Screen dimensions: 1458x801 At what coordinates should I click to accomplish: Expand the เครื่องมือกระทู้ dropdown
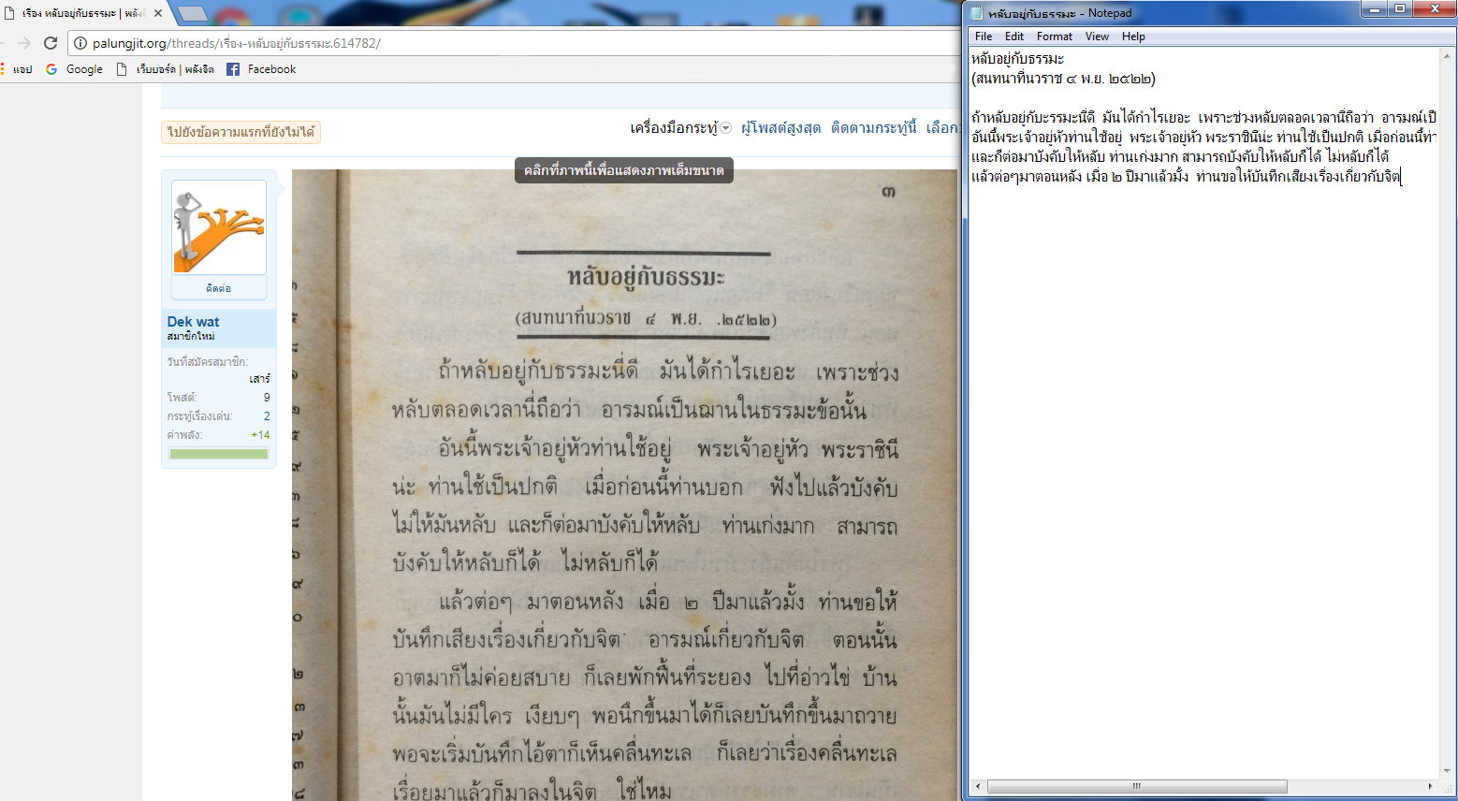tap(680, 128)
